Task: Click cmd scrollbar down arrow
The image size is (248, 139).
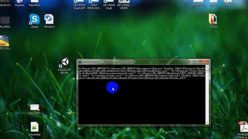Action: (207, 123)
